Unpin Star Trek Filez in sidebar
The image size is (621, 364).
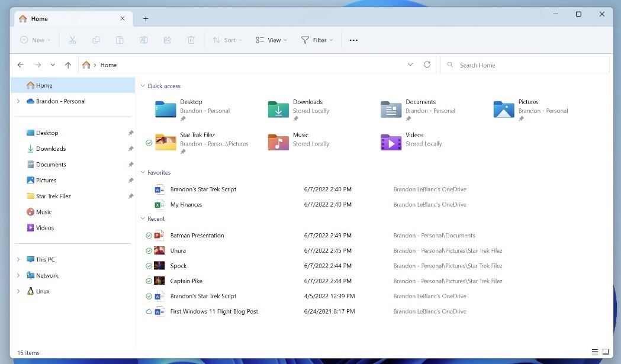point(131,197)
